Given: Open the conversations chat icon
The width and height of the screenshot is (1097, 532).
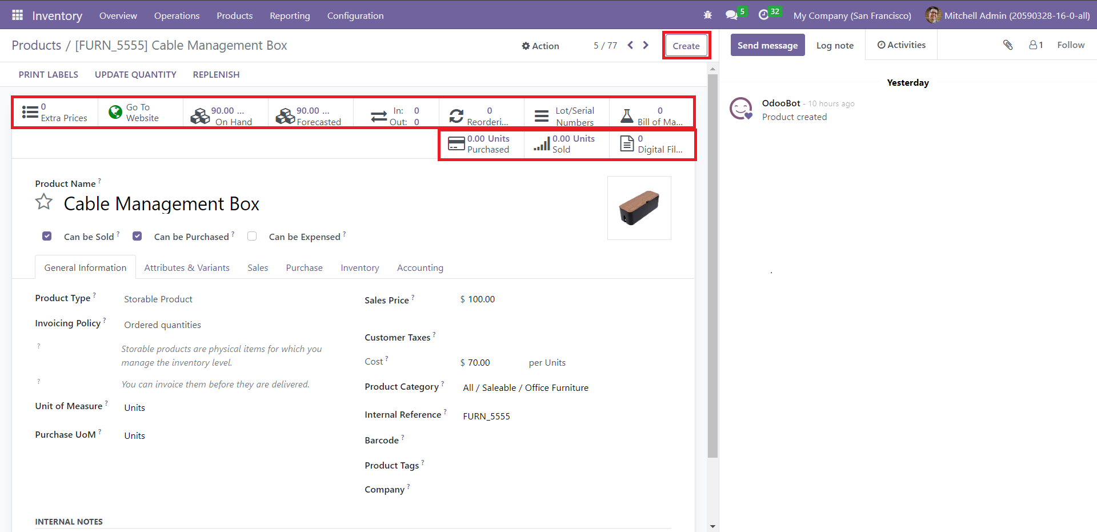Looking at the screenshot, I should click(731, 15).
